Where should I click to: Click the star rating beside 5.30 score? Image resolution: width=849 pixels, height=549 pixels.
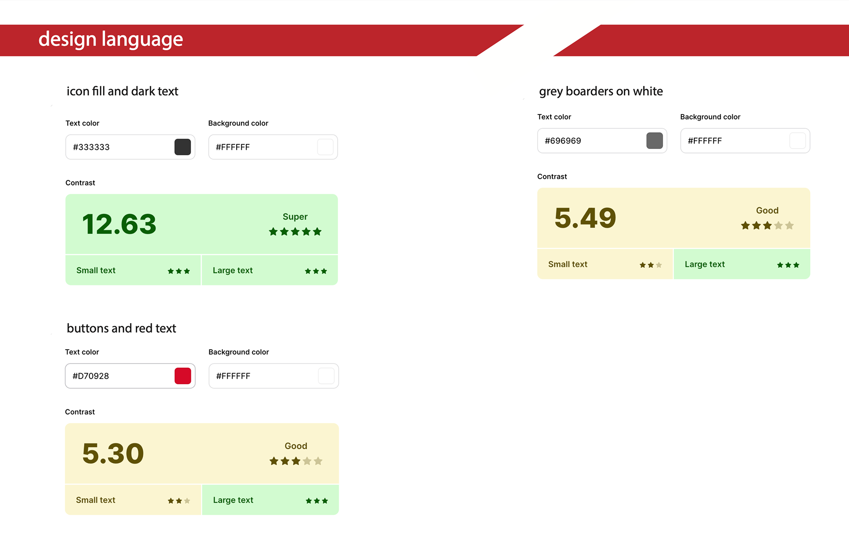pos(296,461)
